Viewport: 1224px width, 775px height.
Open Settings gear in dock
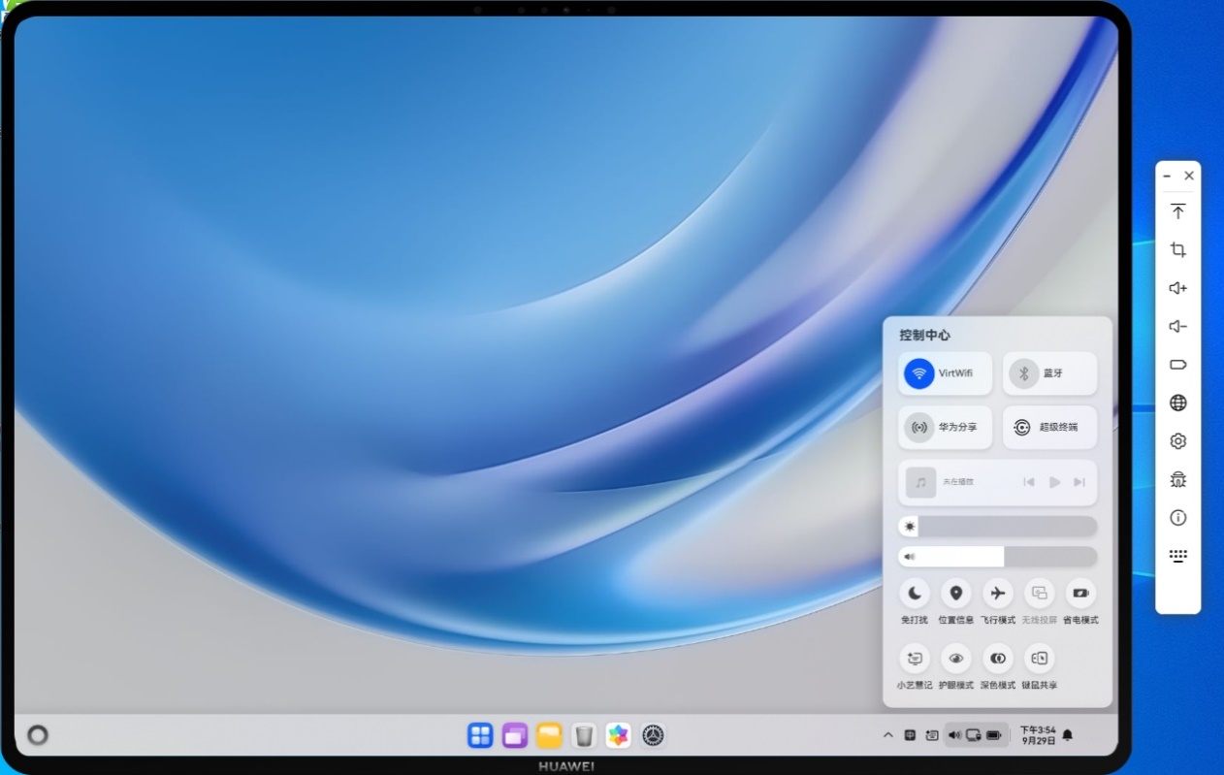(654, 735)
